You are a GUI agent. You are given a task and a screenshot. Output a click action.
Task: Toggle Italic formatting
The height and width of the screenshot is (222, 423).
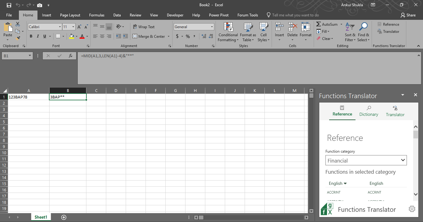pyautogui.click(x=38, y=37)
